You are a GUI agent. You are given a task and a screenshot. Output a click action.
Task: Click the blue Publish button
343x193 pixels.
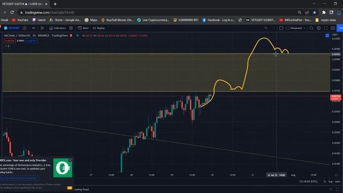tap(340, 28)
